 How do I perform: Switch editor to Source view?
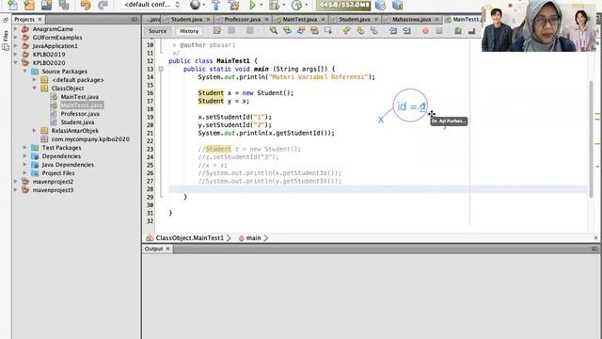(157, 31)
